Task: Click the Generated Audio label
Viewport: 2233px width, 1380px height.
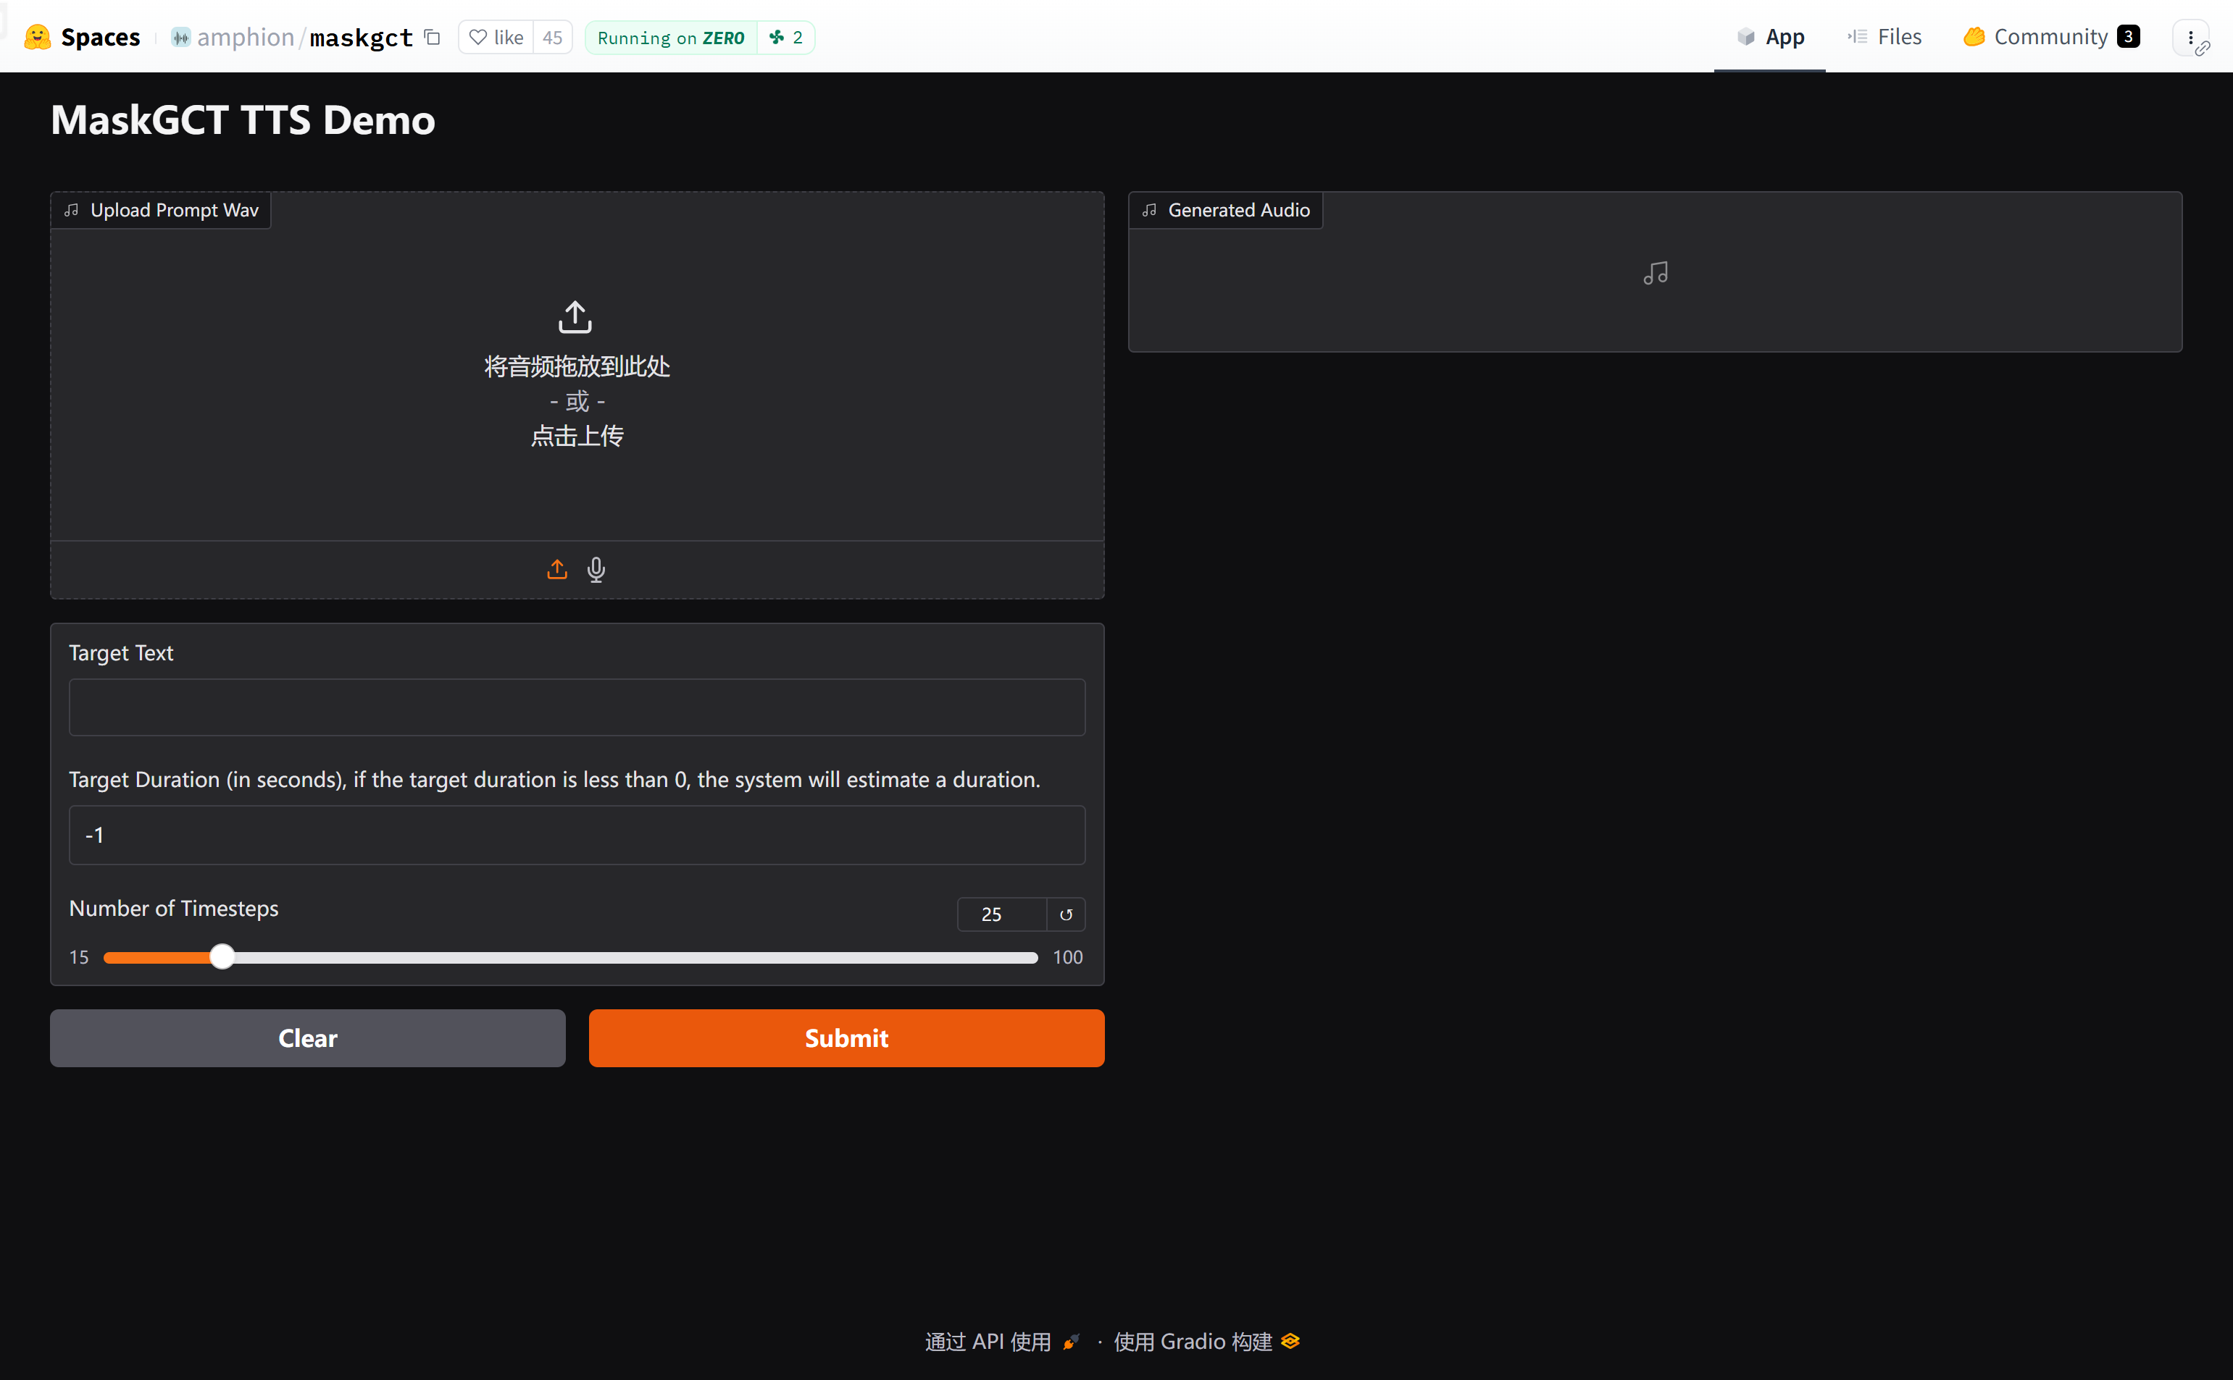Action: (x=1226, y=210)
